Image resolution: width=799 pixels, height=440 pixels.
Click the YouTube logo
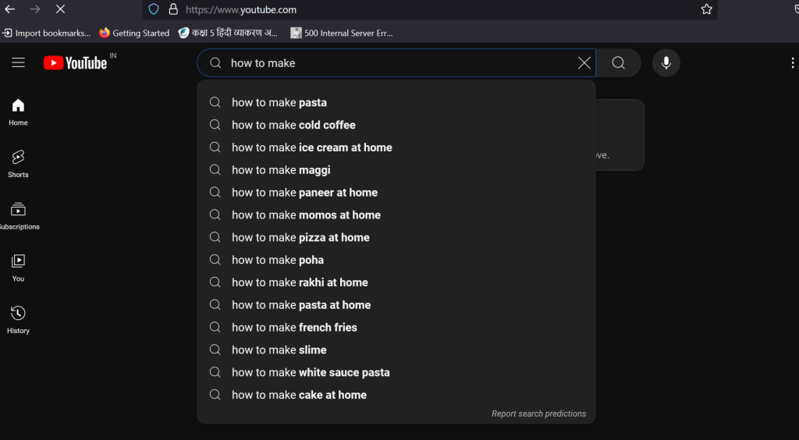(x=76, y=62)
